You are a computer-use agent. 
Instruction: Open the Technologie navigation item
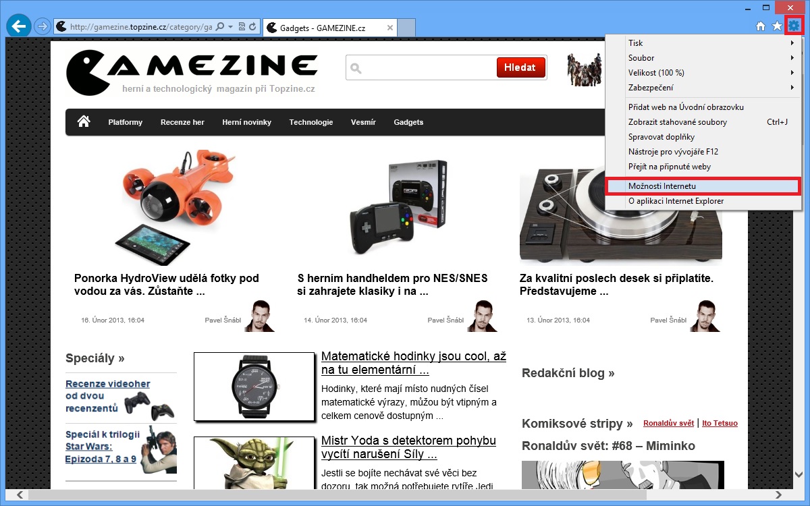point(311,122)
